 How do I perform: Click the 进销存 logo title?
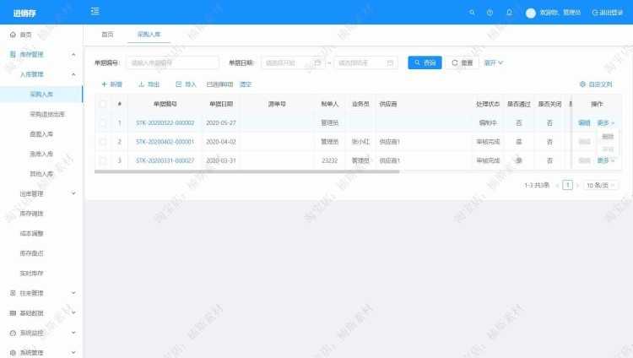click(24, 13)
